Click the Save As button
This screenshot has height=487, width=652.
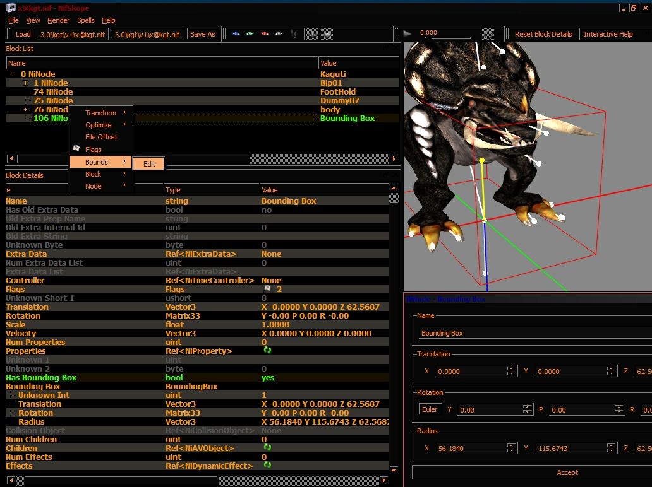203,34
